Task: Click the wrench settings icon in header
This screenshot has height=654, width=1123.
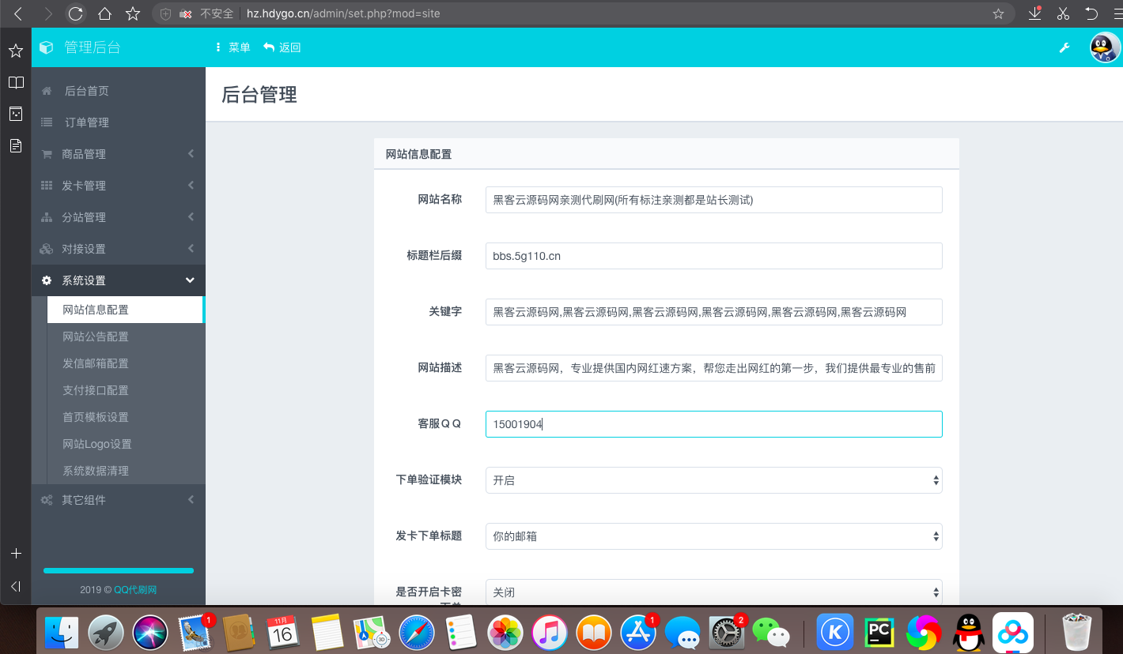Action: click(1064, 47)
